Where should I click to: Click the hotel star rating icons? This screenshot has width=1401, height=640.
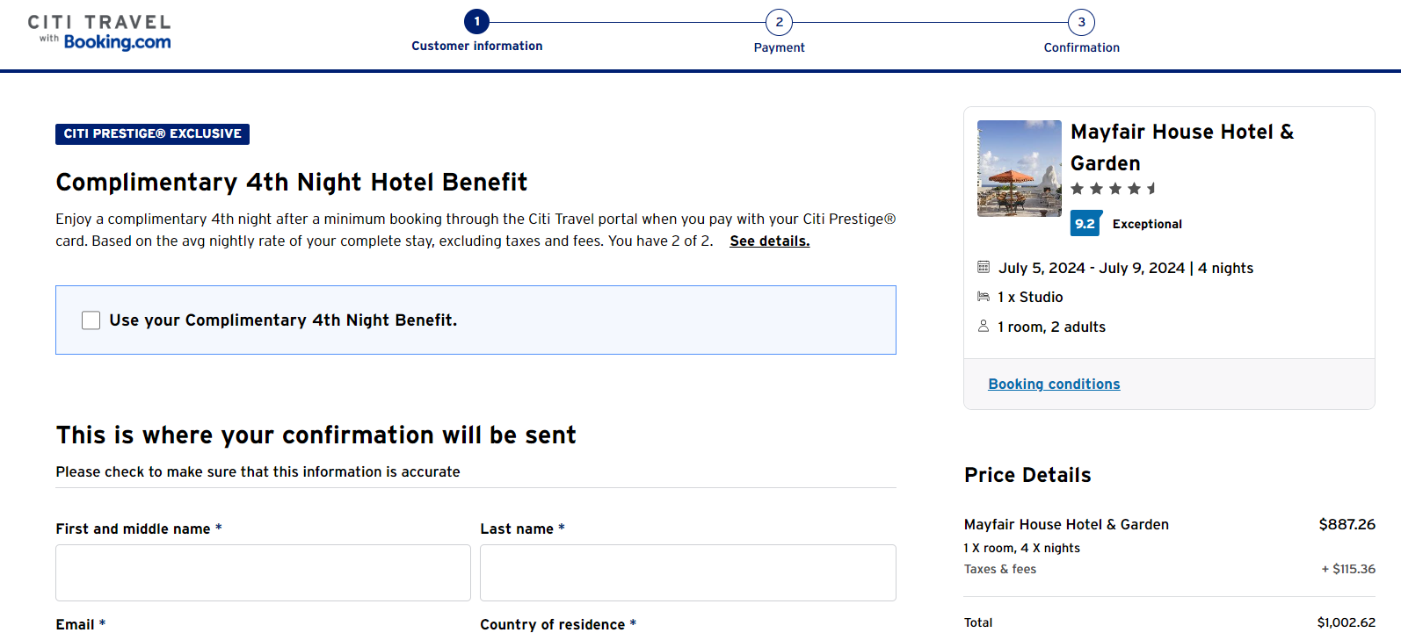(x=1114, y=189)
